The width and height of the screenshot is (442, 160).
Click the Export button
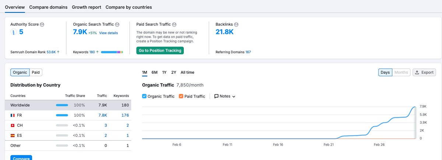[424, 72]
